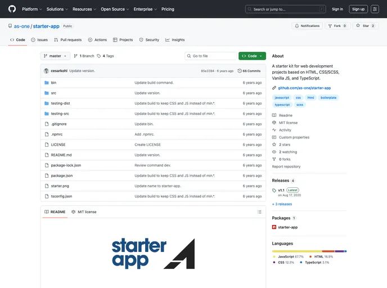Open the MIT license tab
The width and height of the screenshot is (387, 288).
pos(83,212)
